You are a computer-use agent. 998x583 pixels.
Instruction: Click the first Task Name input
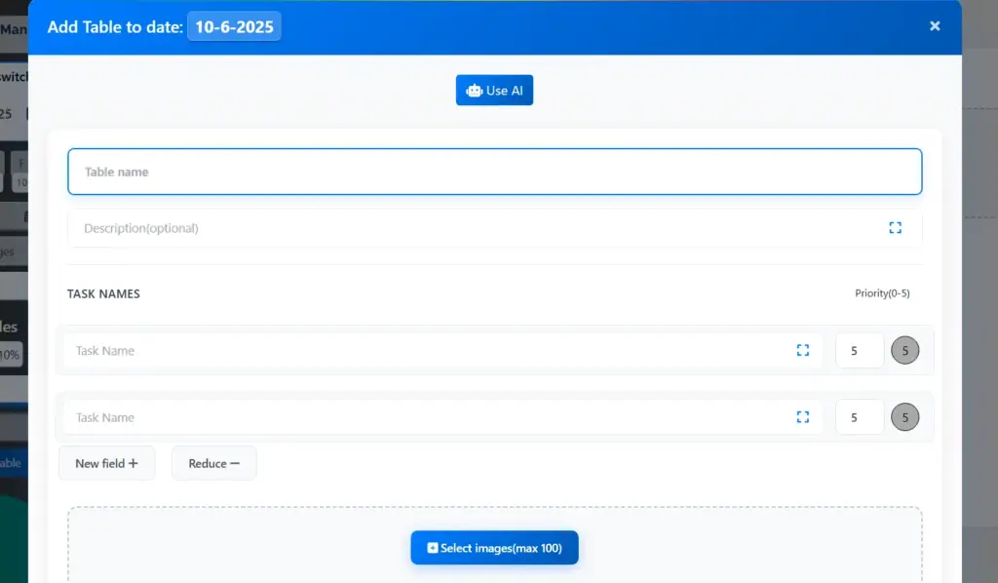pos(390,350)
